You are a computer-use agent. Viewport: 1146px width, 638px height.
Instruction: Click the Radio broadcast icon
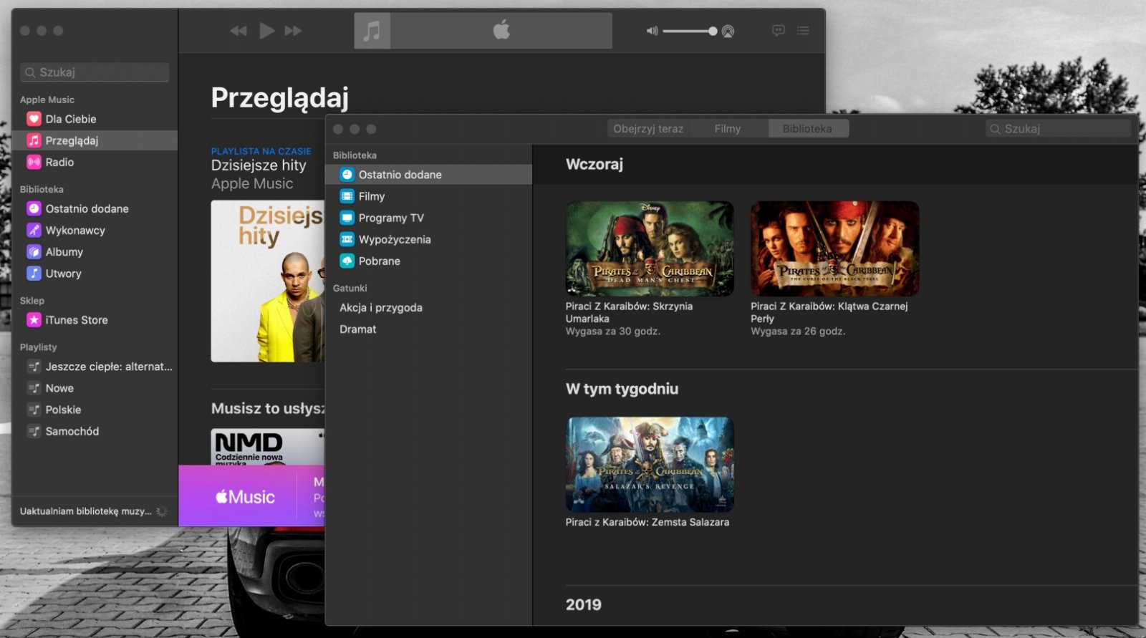(34, 162)
